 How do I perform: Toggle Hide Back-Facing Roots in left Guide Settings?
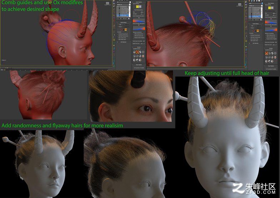[x=118, y=36]
